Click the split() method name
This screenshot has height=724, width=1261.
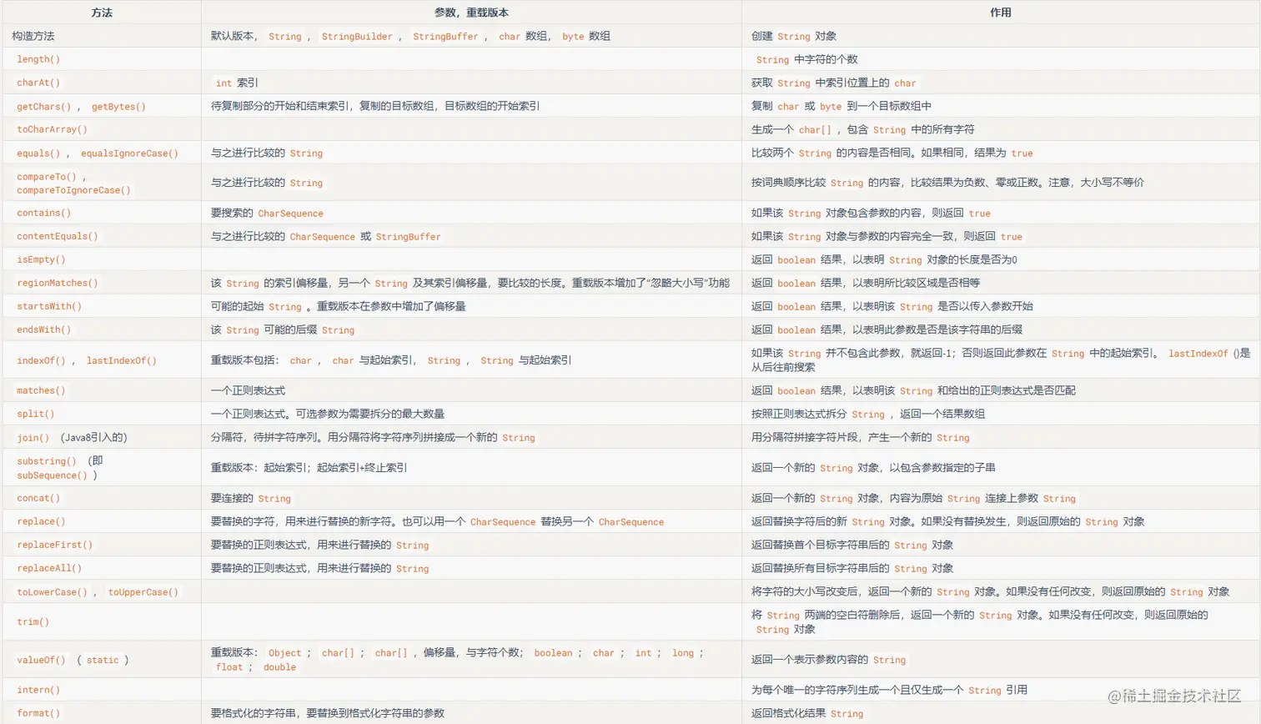(x=36, y=414)
